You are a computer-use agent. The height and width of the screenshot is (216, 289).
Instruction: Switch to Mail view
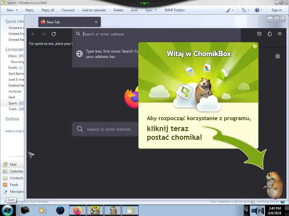[13, 164]
